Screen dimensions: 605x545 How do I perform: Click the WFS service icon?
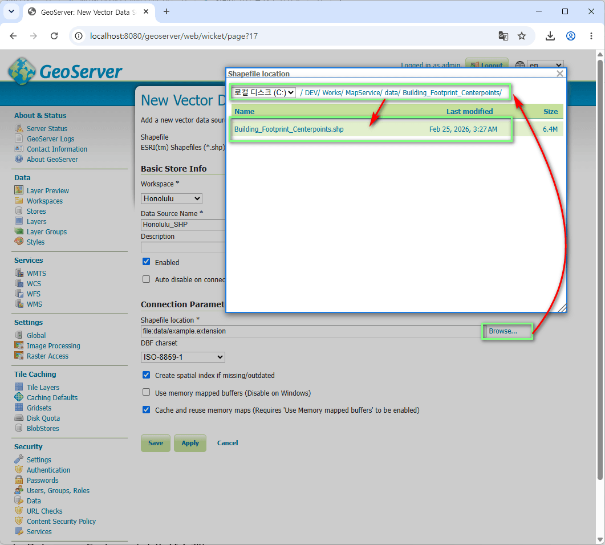18,294
